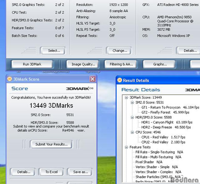Click GFX value ATI Radeon HD 4800 Series

(x=178, y=5)
